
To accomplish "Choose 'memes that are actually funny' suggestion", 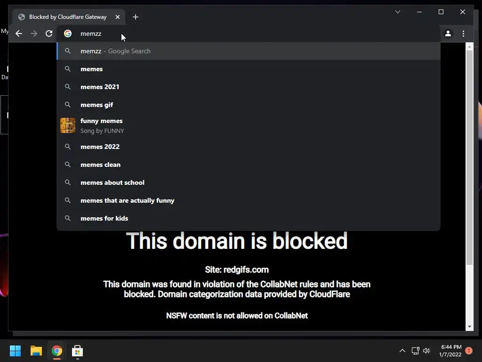I will [249, 200].
